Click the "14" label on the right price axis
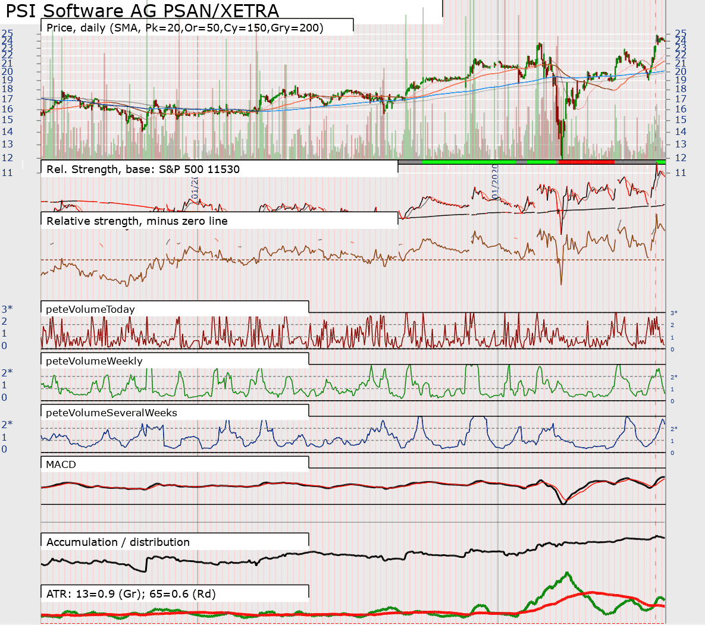 (681, 131)
